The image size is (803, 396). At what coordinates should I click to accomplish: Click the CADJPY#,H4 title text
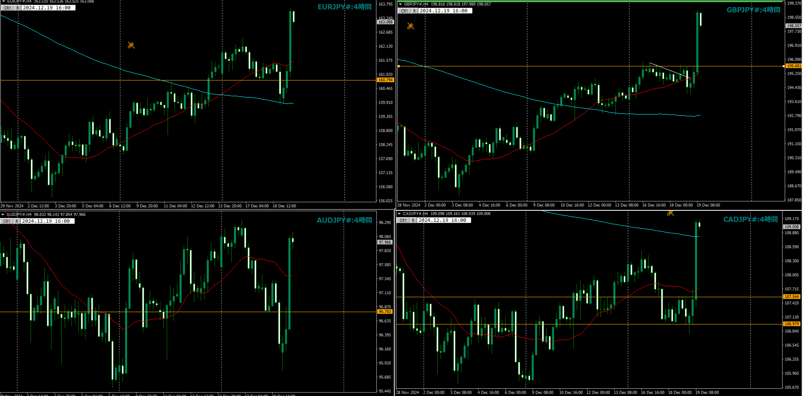pyautogui.click(x=415, y=214)
